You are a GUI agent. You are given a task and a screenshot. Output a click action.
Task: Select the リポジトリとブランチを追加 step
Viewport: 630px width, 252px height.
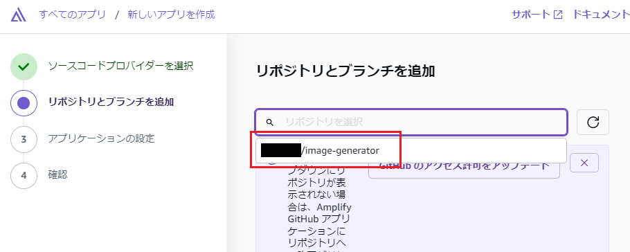(111, 102)
